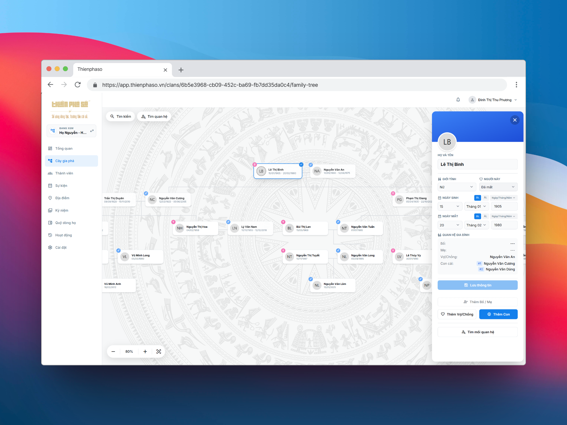Screen dimensions: 567x425
Task: Select ÂL lunar calendar for Ngày mất
Action: 485,216
